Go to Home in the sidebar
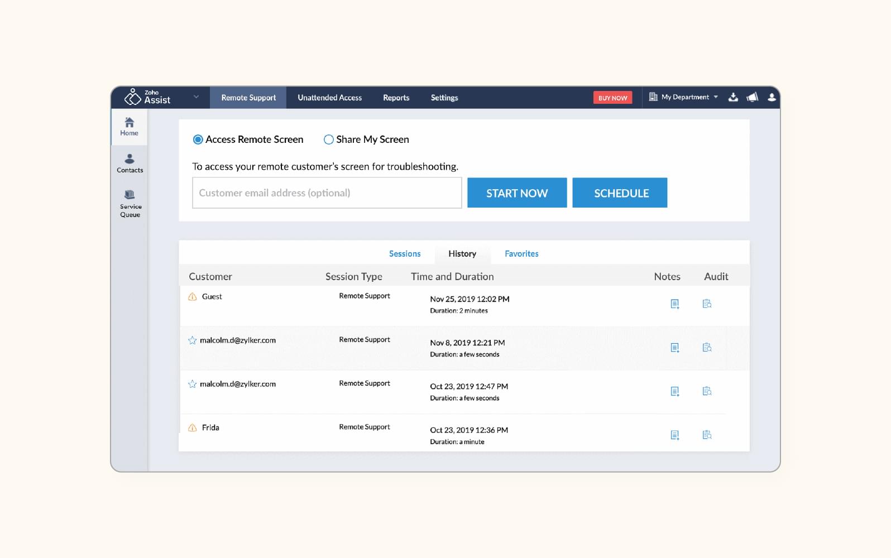The height and width of the screenshot is (558, 891). (x=129, y=127)
